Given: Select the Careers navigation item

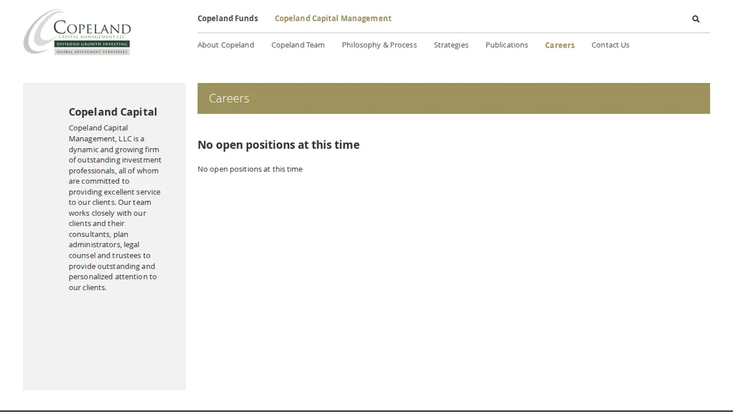Looking at the screenshot, I should click(559, 45).
